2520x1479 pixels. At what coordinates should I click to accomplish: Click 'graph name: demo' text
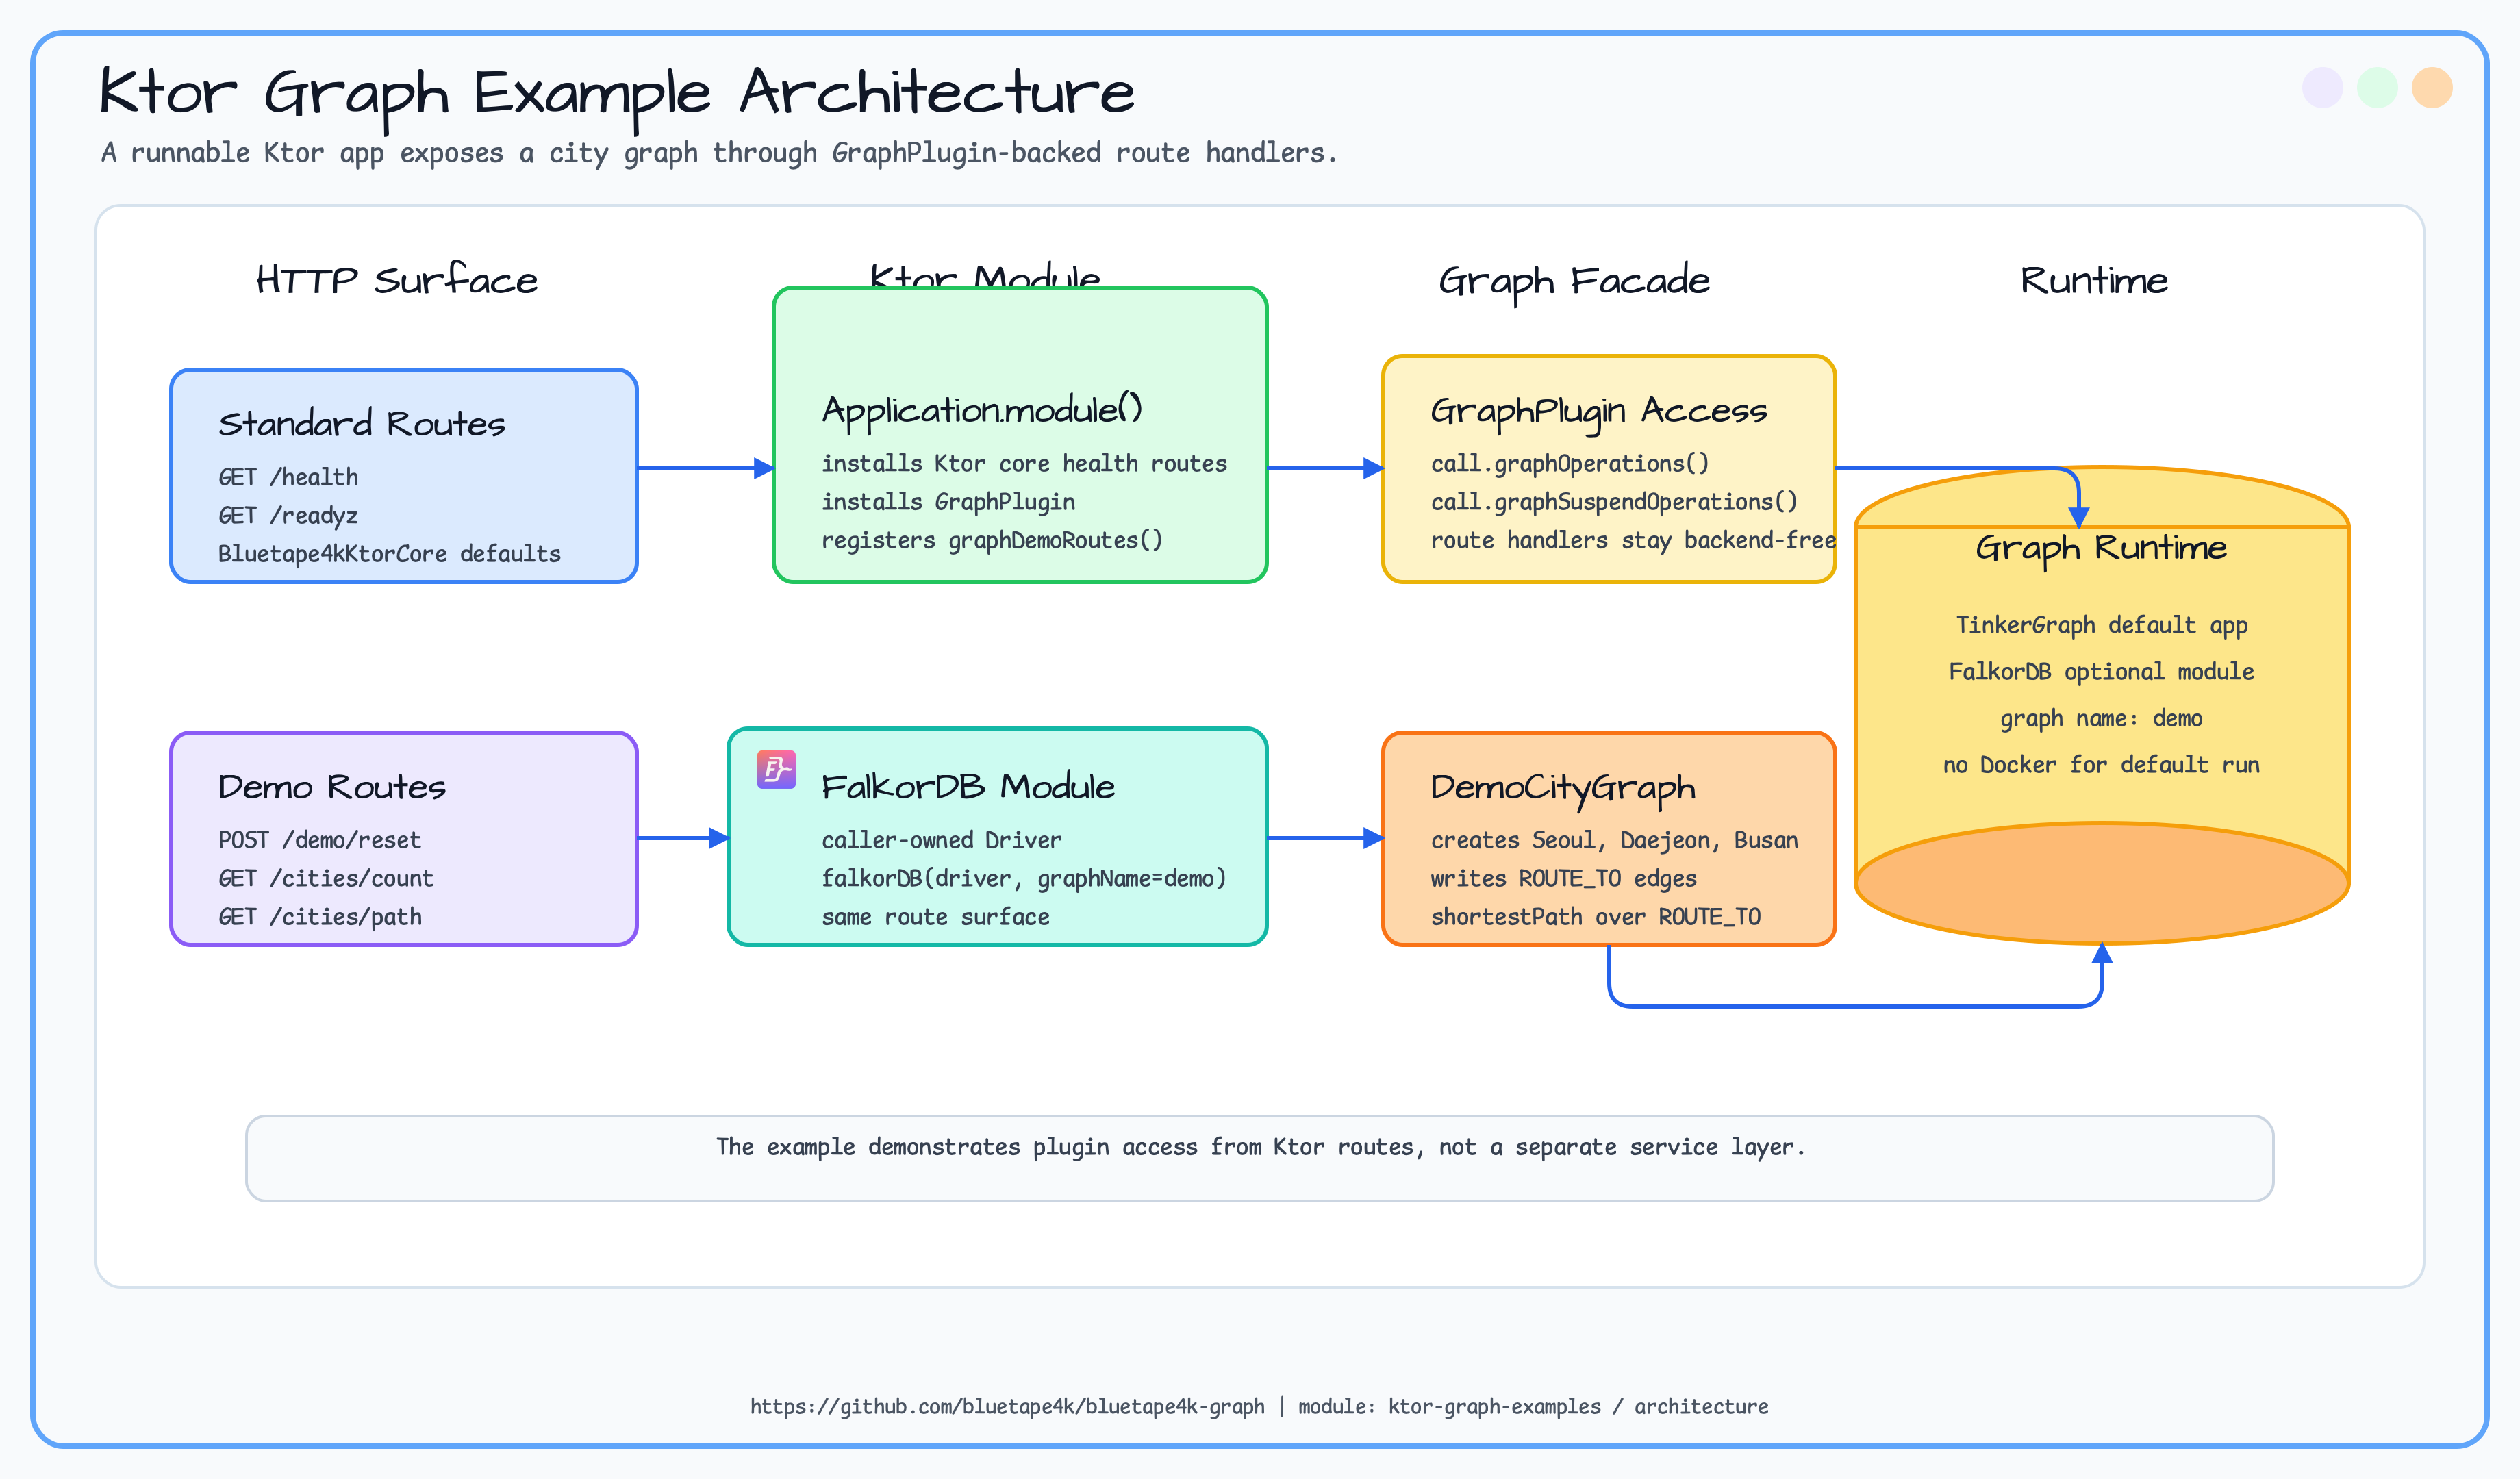tap(2101, 718)
